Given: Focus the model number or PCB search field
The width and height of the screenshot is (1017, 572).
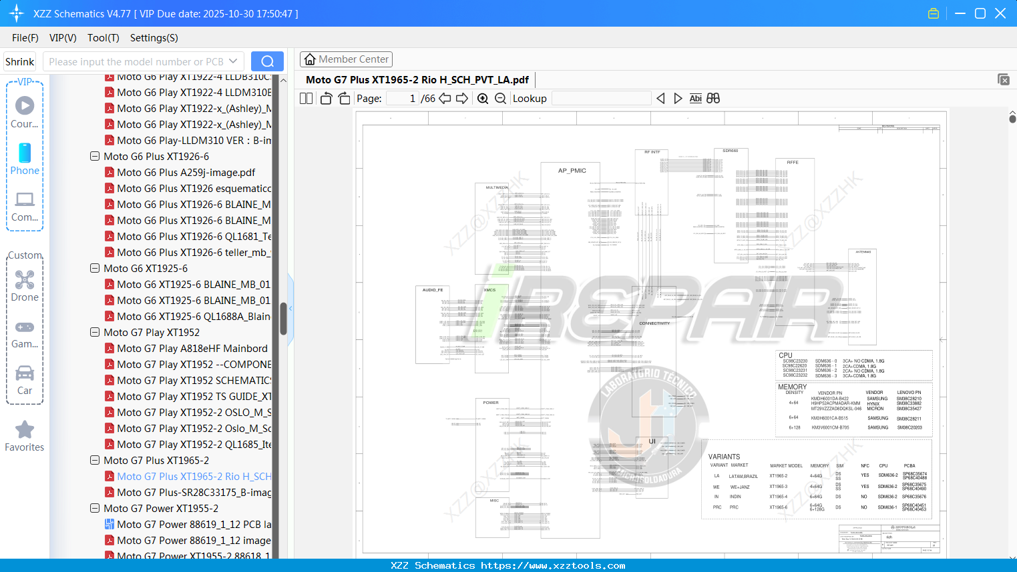Looking at the screenshot, I should tap(136, 61).
